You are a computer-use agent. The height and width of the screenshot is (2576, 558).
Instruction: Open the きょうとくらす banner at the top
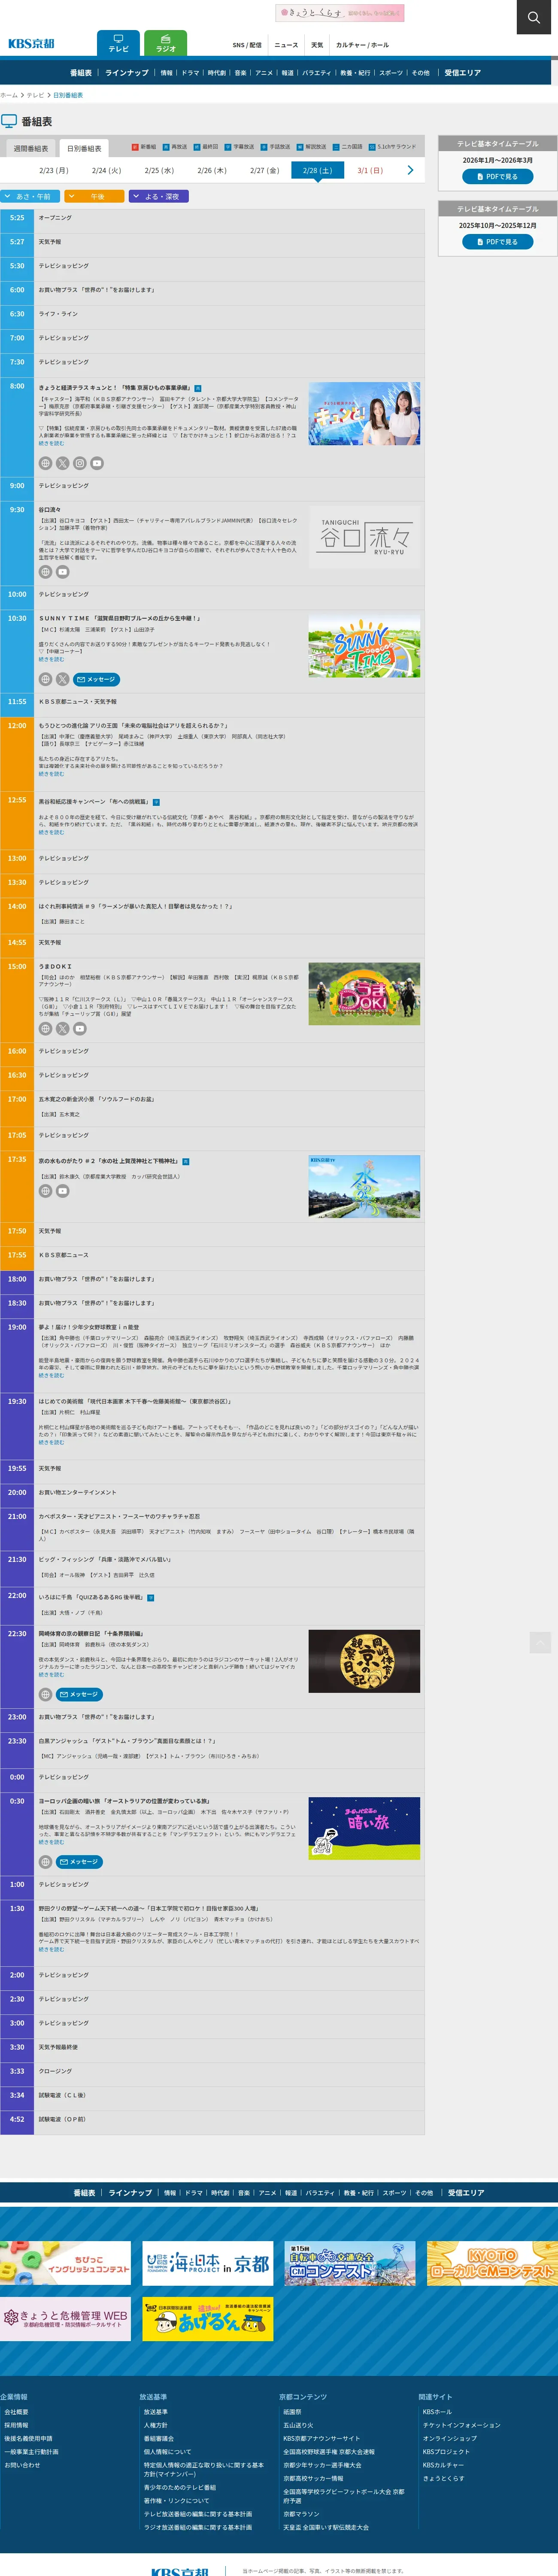point(340,13)
